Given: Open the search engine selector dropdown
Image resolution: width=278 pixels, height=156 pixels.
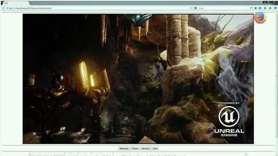Looking at the screenshot, I should tap(196, 8).
